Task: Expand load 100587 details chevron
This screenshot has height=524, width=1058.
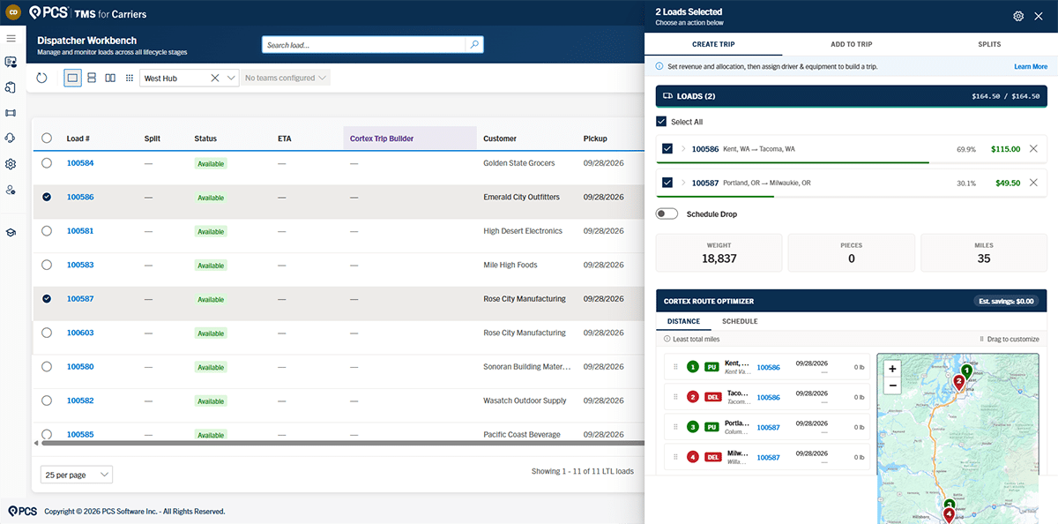Action: [683, 183]
